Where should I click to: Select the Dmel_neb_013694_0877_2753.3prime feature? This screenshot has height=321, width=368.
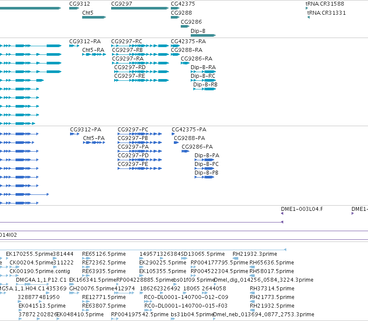coord(214,319)
